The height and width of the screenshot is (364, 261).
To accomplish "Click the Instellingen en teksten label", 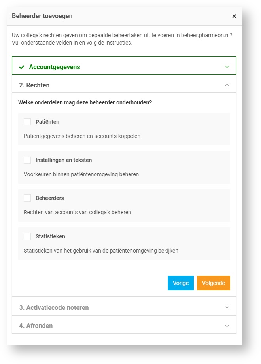I will [64, 160].
